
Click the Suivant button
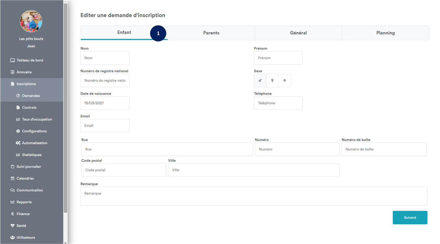coord(410,218)
